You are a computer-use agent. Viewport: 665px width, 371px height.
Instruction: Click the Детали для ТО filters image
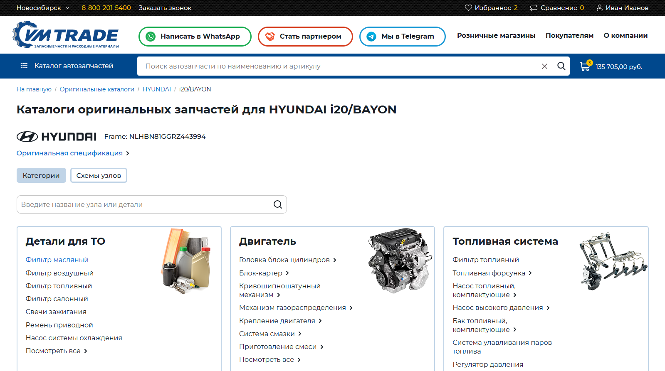tap(187, 260)
